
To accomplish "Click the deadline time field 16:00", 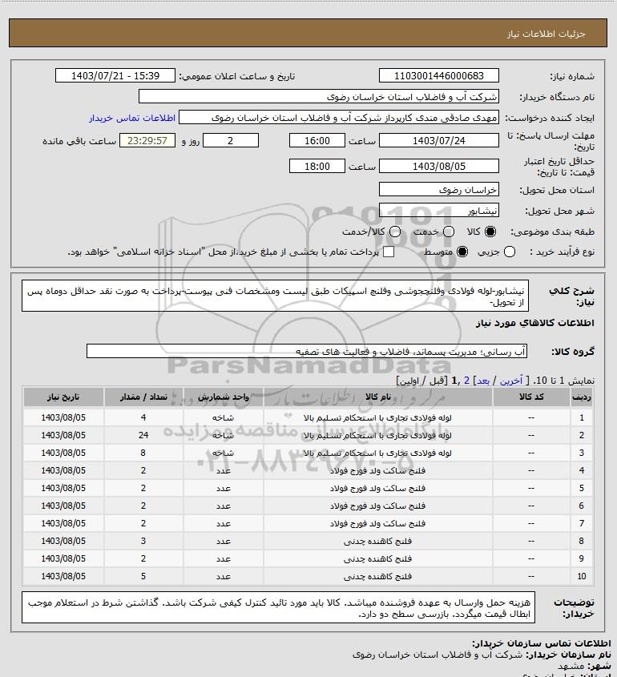I will click(317, 140).
